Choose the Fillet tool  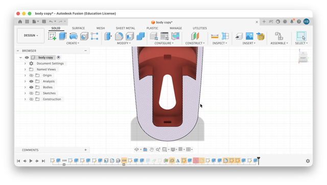click(119, 36)
